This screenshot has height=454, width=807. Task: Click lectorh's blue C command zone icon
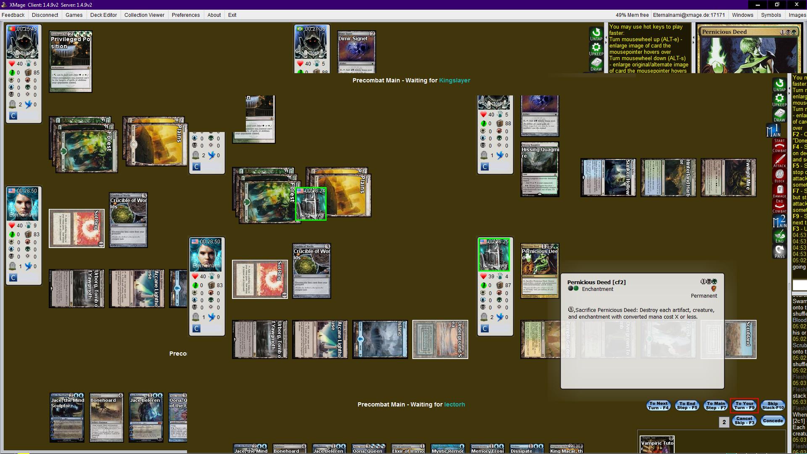[485, 166]
